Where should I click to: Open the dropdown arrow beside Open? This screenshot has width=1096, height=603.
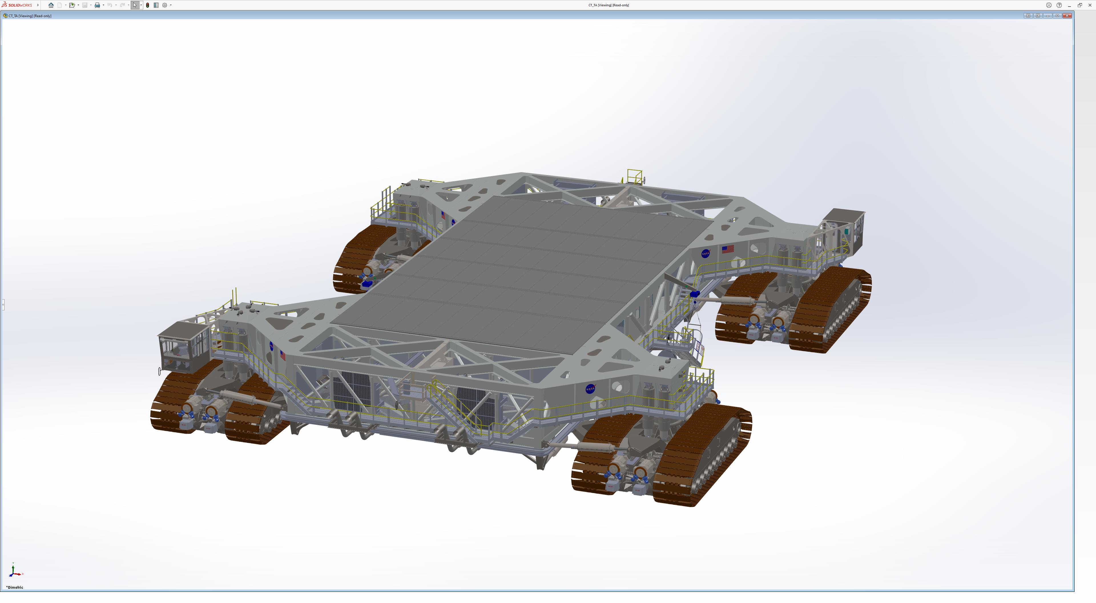point(78,5)
